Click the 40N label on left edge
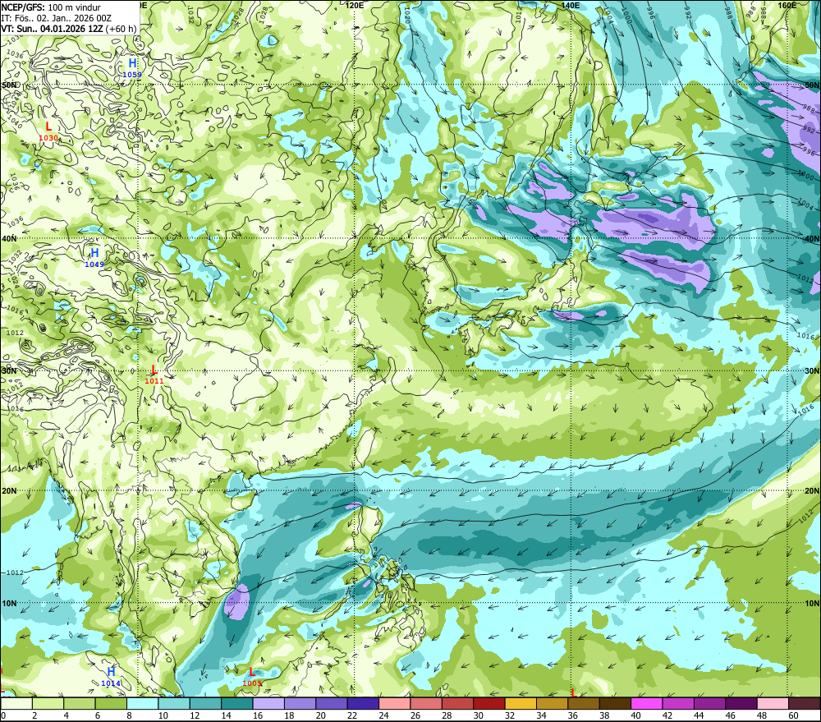The height and width of the screenshot is (722, 821). point(9,238)
